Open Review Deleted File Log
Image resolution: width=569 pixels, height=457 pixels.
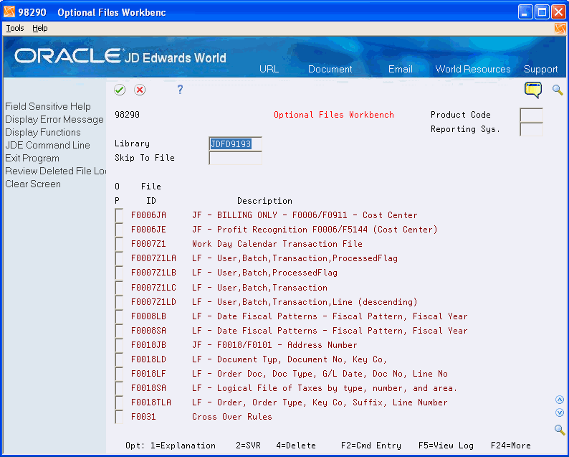55,171
